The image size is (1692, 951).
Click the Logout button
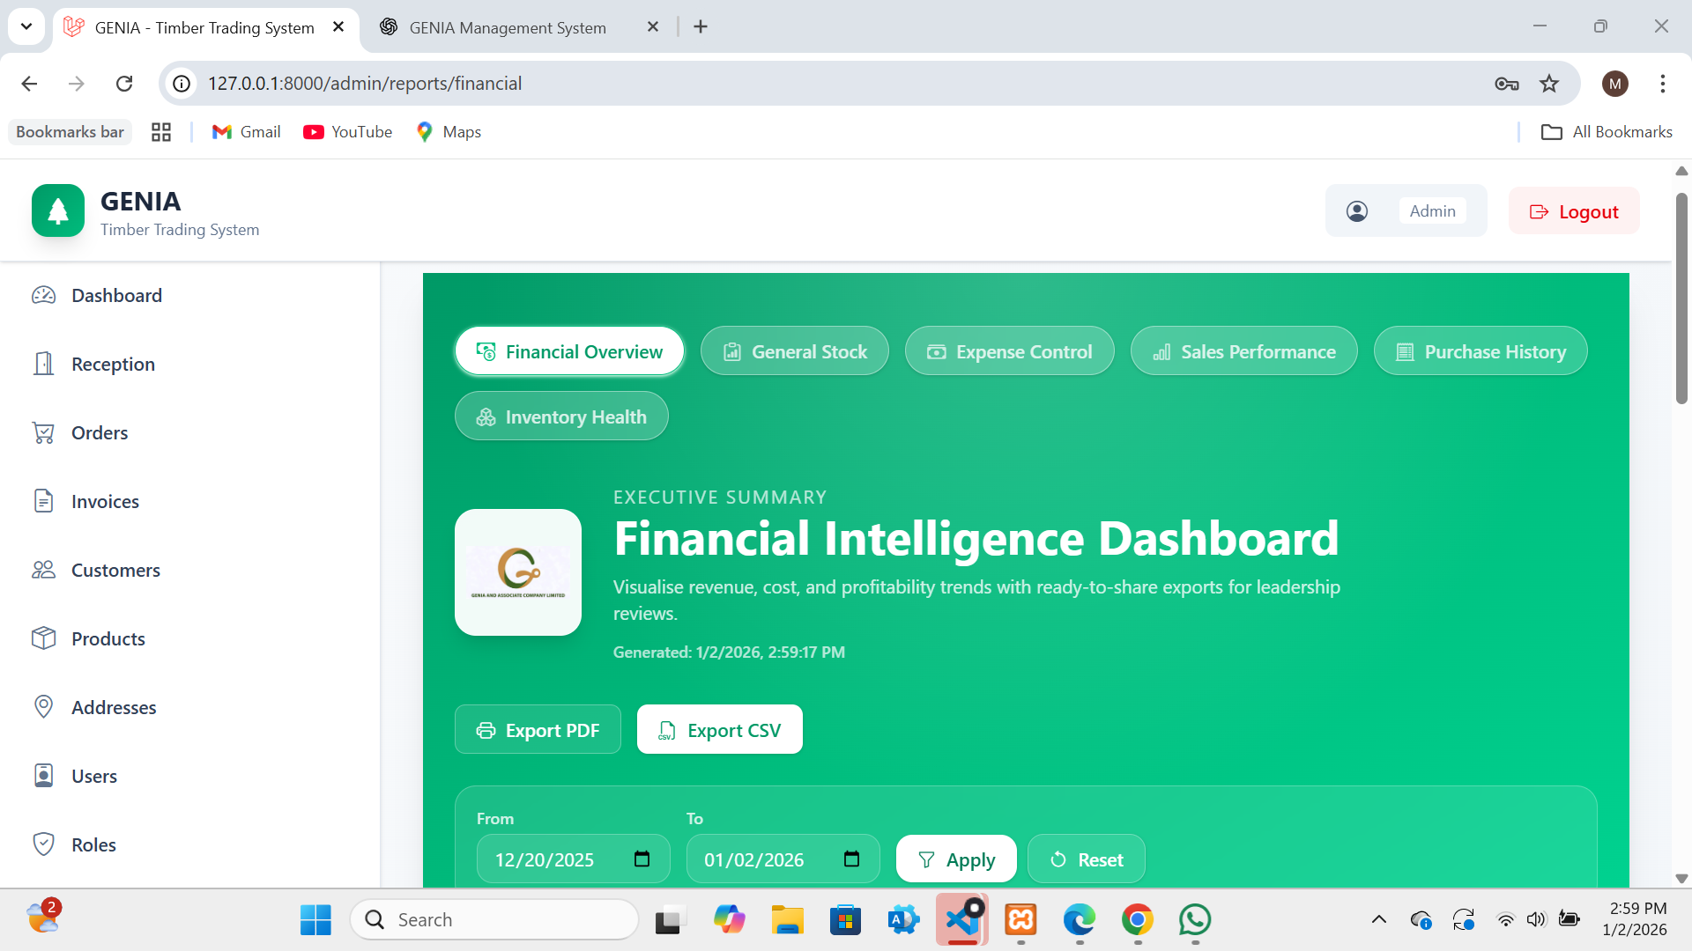(x=1574, y=210)
